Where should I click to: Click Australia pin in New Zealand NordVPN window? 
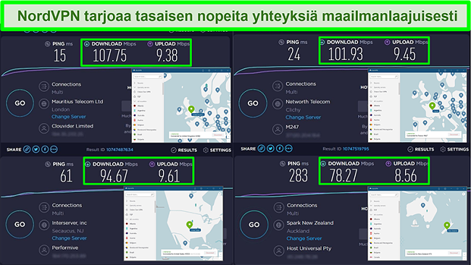pyautogui.click(x=423, y=205)
